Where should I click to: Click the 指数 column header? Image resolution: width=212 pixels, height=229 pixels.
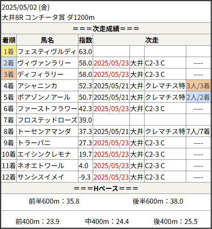pyautogui.click(x=86, y=40)
